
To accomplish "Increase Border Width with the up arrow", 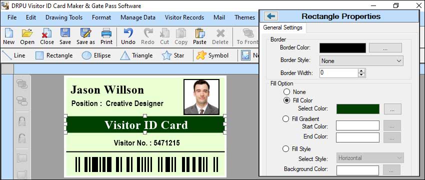I will click(362, 71).
